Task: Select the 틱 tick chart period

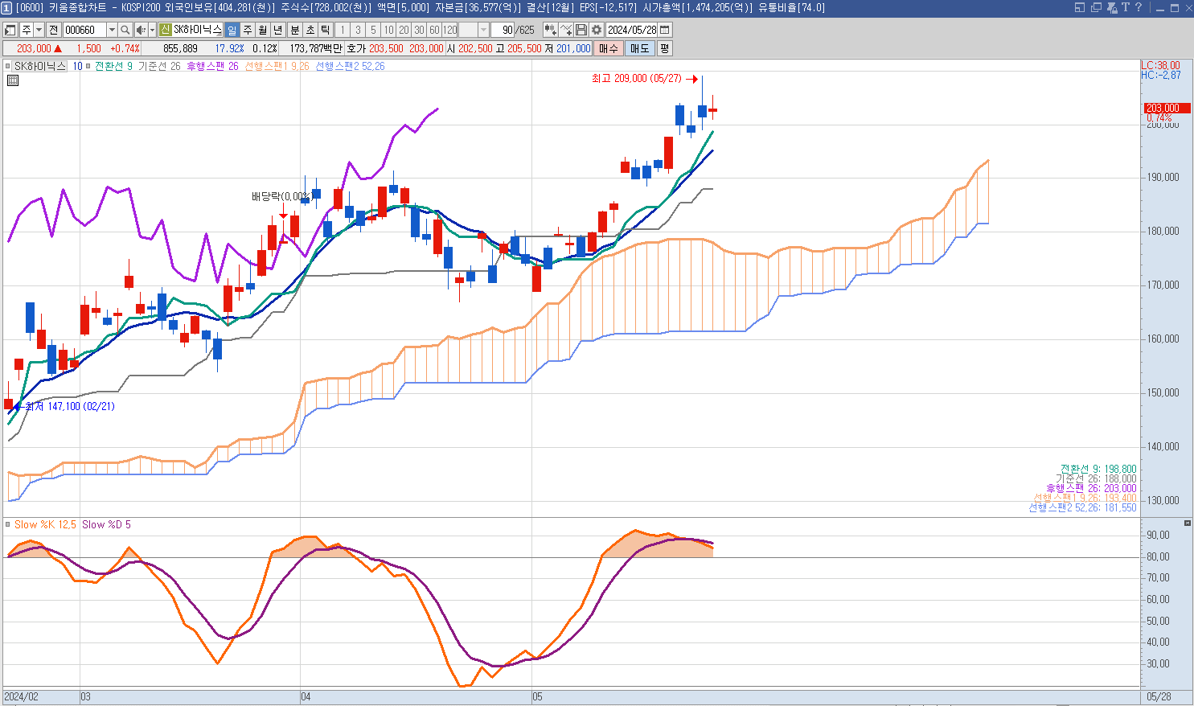Action: tap(326, 30)
